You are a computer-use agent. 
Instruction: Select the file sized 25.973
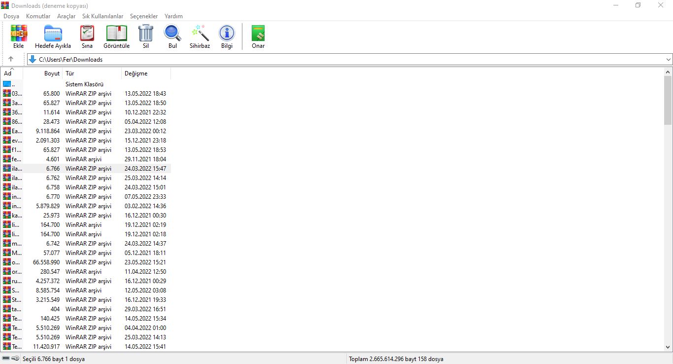pos(86,216)
